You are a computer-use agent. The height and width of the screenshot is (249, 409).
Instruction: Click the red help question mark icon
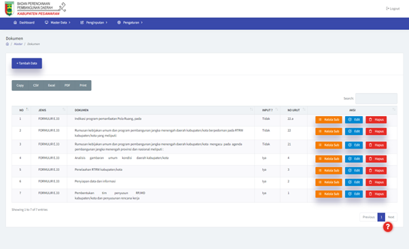pos(388,227)
